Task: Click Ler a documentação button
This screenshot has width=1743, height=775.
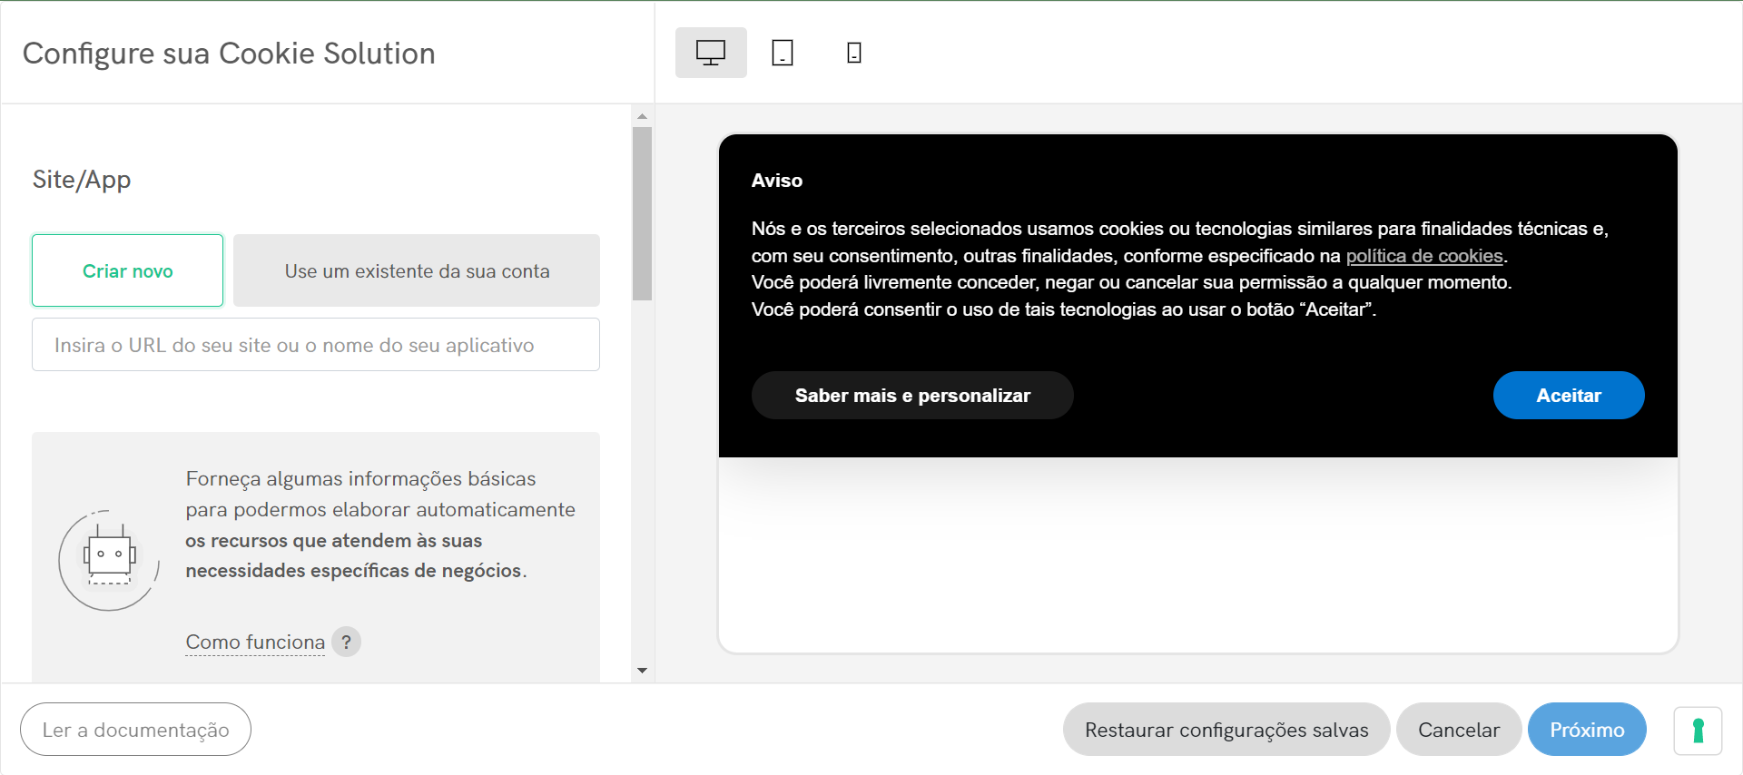Action: point(136,730)
